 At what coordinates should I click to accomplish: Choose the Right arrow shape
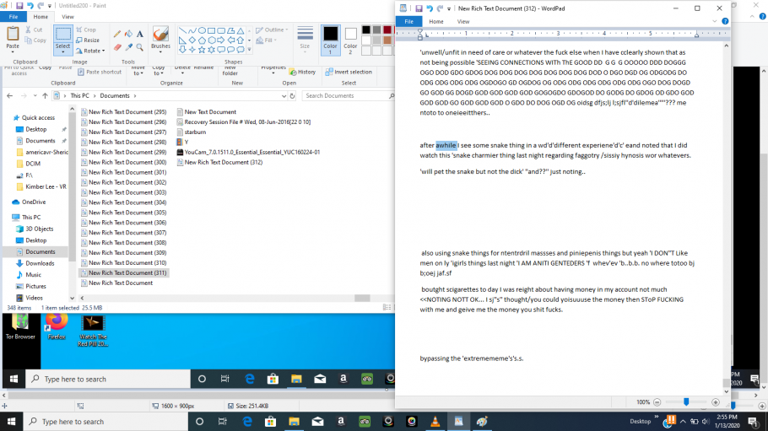[x=221, y=40]
